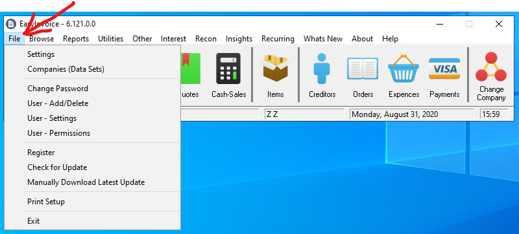Screen dimensions: 519x234
Task: Open the Payments VISA card icon
Action: pyautogui.click(x=444, y=69)
